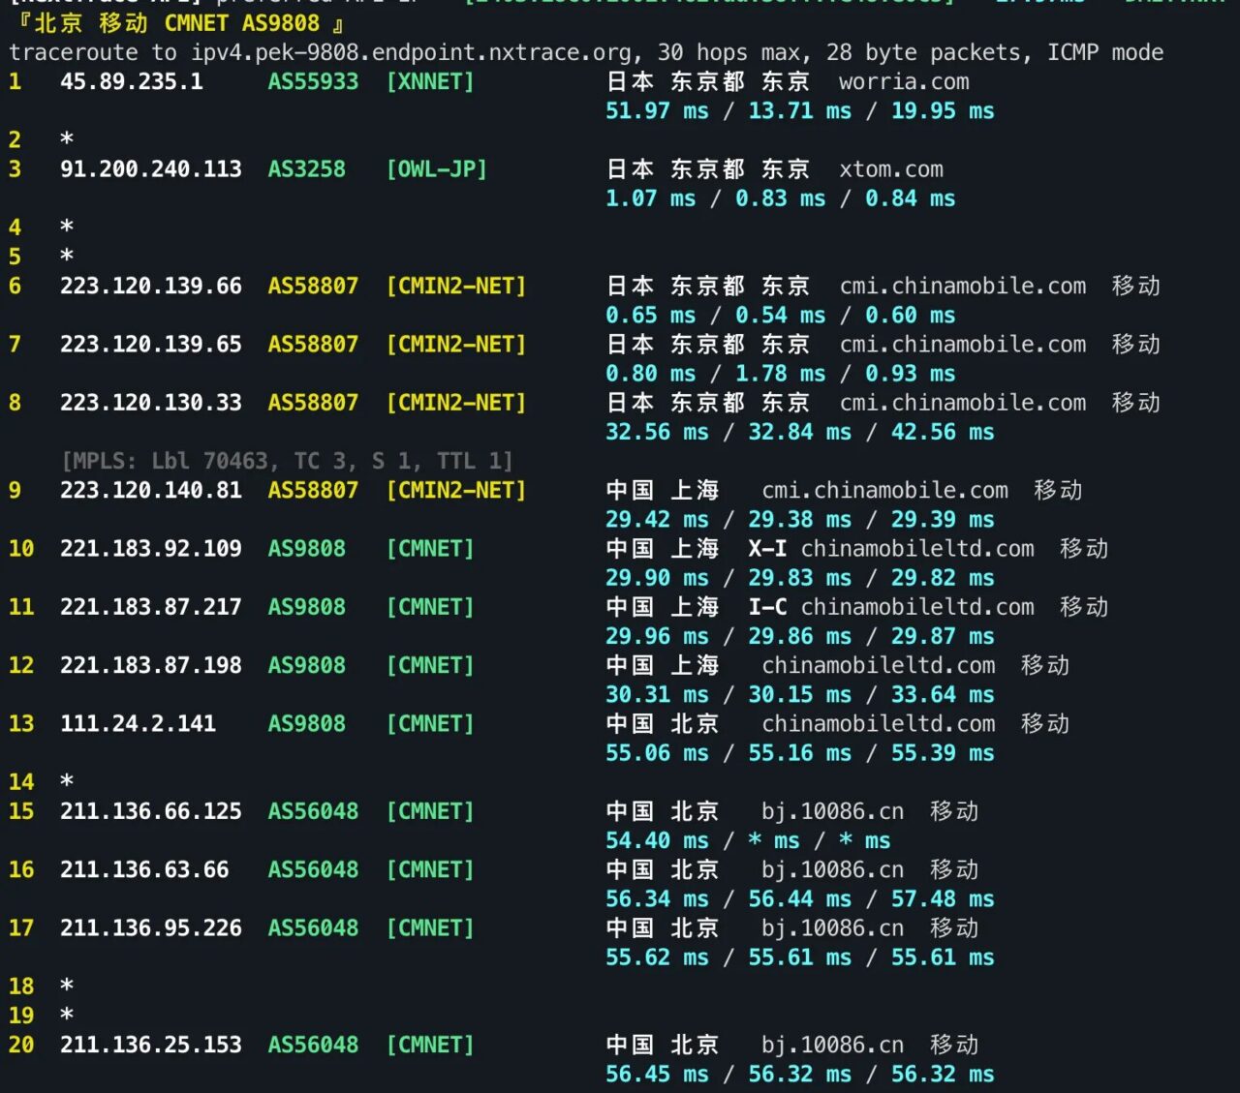Click the [OWL-JP] network tag
The image size is (1240, 1093).
[437, 169]
